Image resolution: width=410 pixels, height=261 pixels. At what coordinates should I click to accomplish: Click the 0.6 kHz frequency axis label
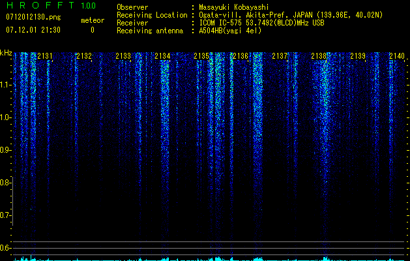point(5,248)
